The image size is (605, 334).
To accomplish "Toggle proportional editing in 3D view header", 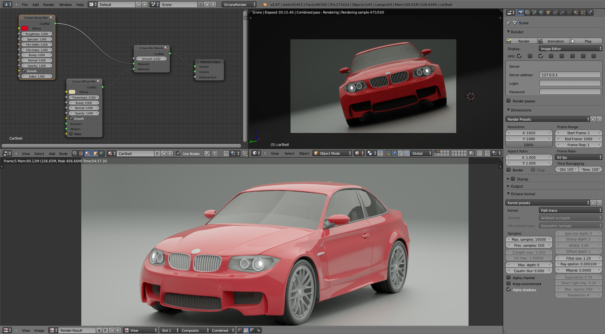I will coord(479,153).
